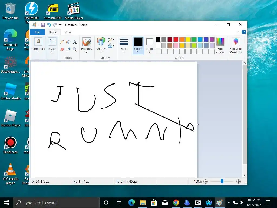Open Roblox Studio desktop shortcut
Screen dimensions: 277x208
click(x=11, y=92)
